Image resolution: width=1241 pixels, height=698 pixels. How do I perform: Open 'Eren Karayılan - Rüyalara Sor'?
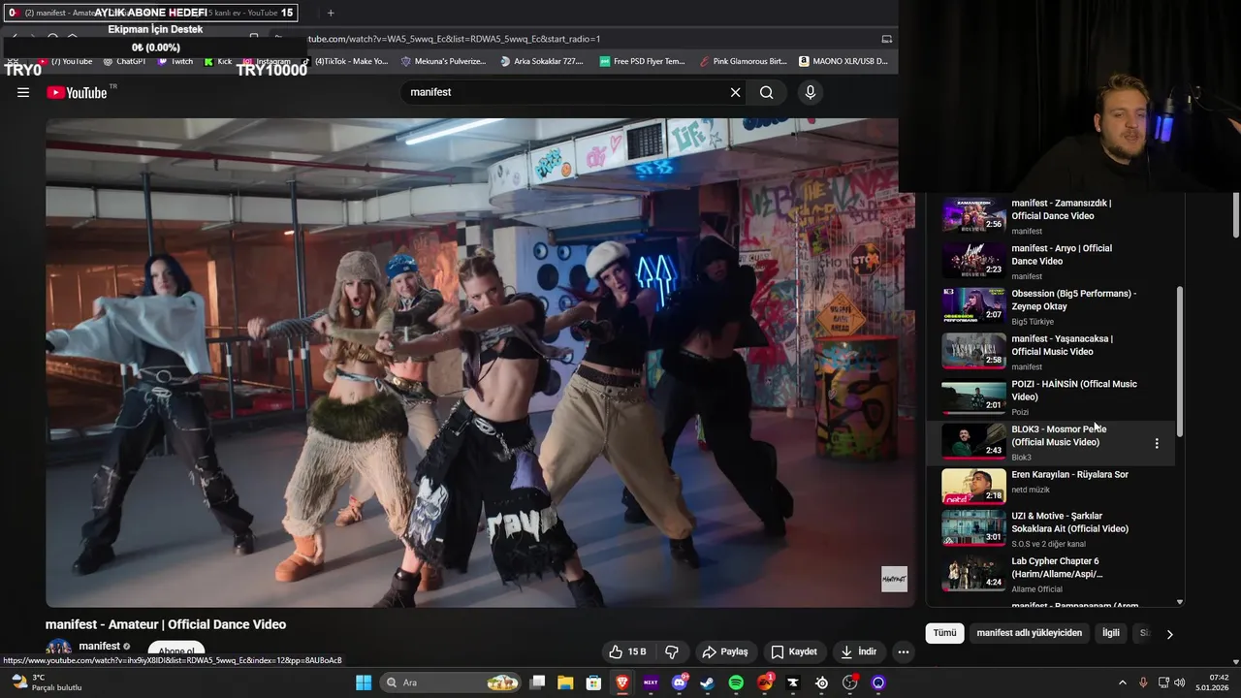click(1069, 475)
